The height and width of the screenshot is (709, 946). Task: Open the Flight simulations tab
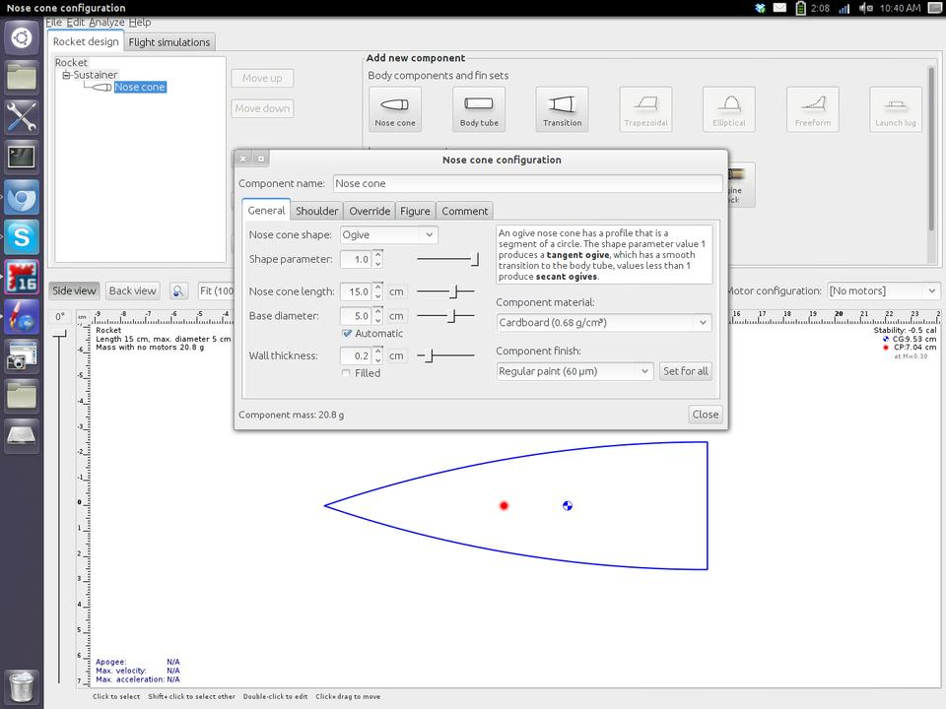[169, 42]
